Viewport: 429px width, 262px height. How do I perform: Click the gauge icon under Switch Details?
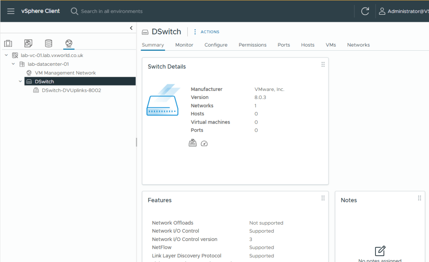coord(204,143)
